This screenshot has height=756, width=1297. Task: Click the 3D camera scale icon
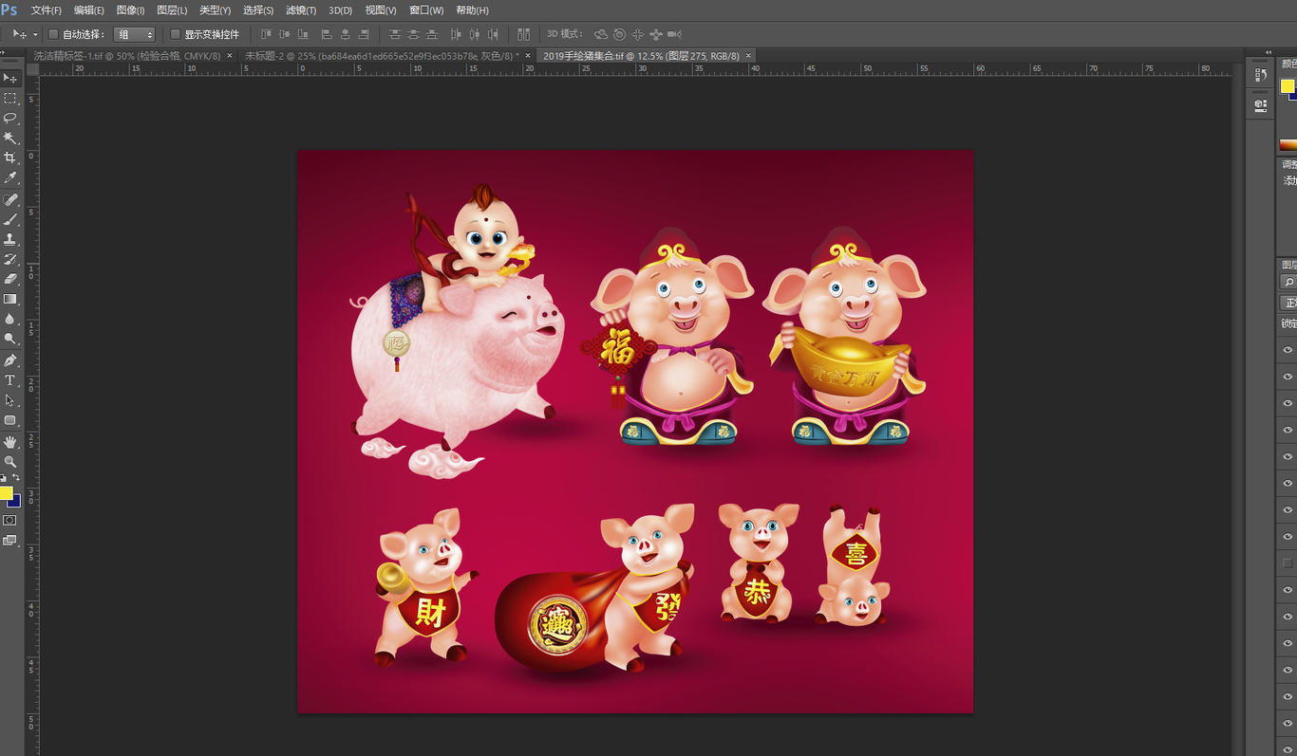click(x=674, y=34)
